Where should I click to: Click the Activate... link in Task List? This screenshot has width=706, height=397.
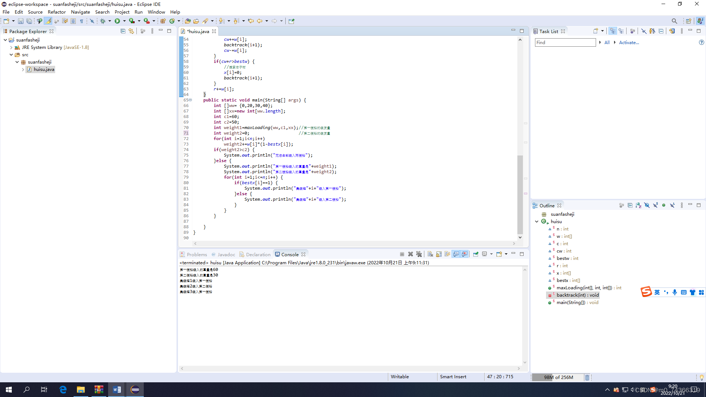pyautogui.click(x=629, y=43)
